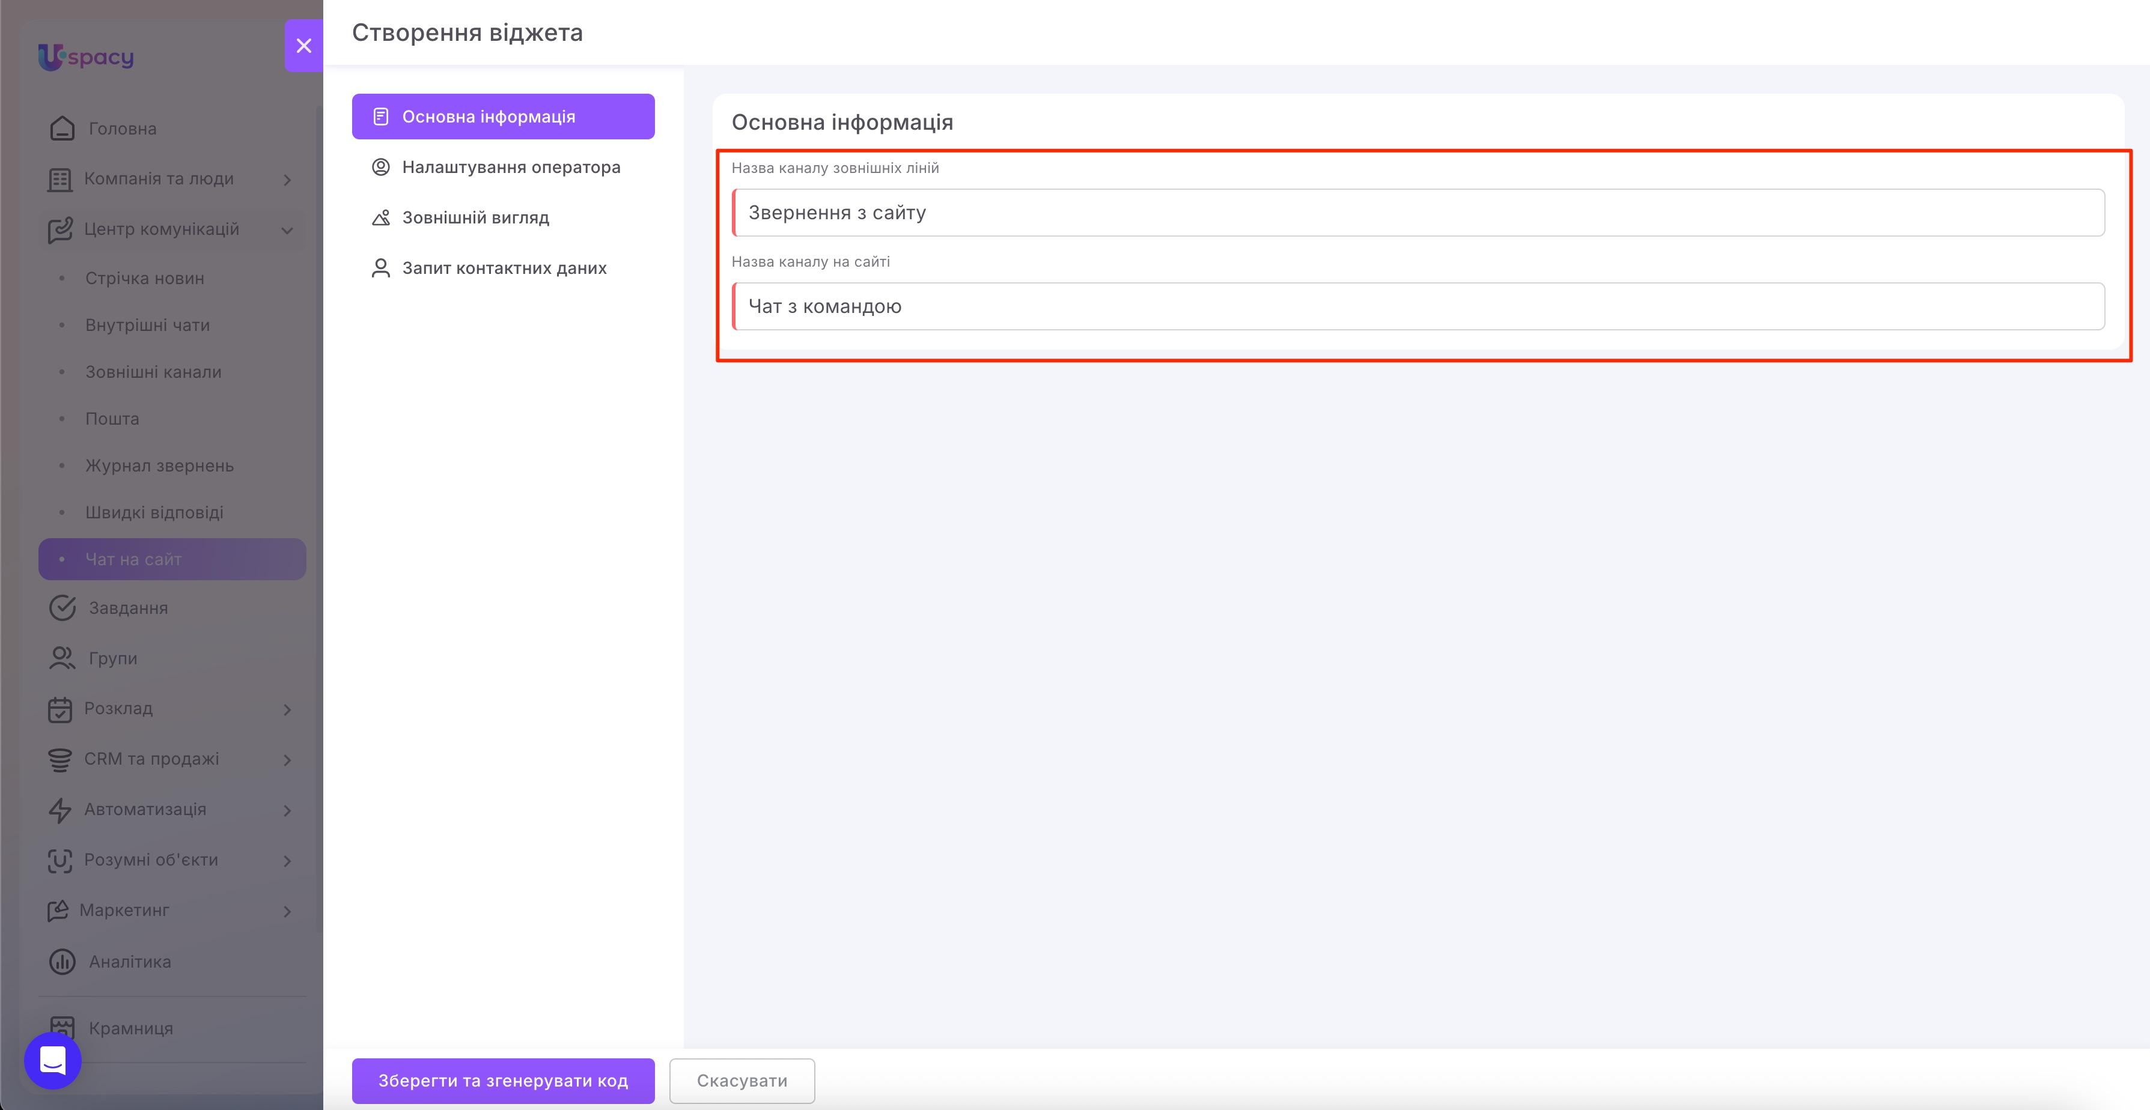2150x1110 pixels.
Task: Select Чат на сайт menu item
Action: (x=172, y=559)
